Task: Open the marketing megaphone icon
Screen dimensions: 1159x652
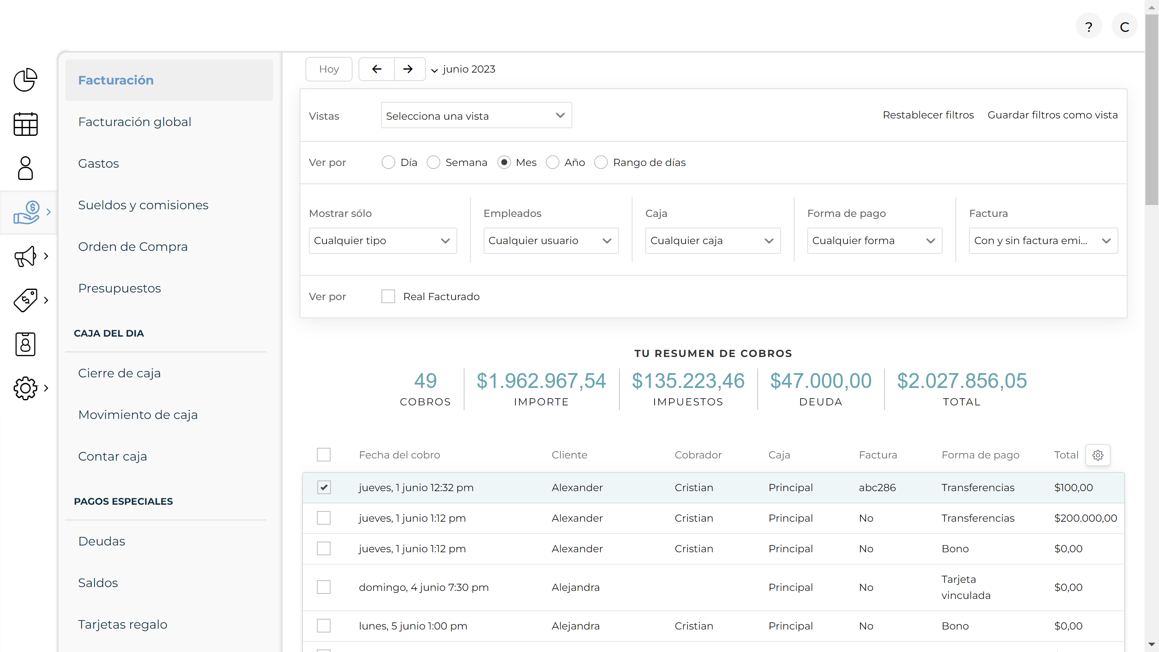Action: click(25, 256)
